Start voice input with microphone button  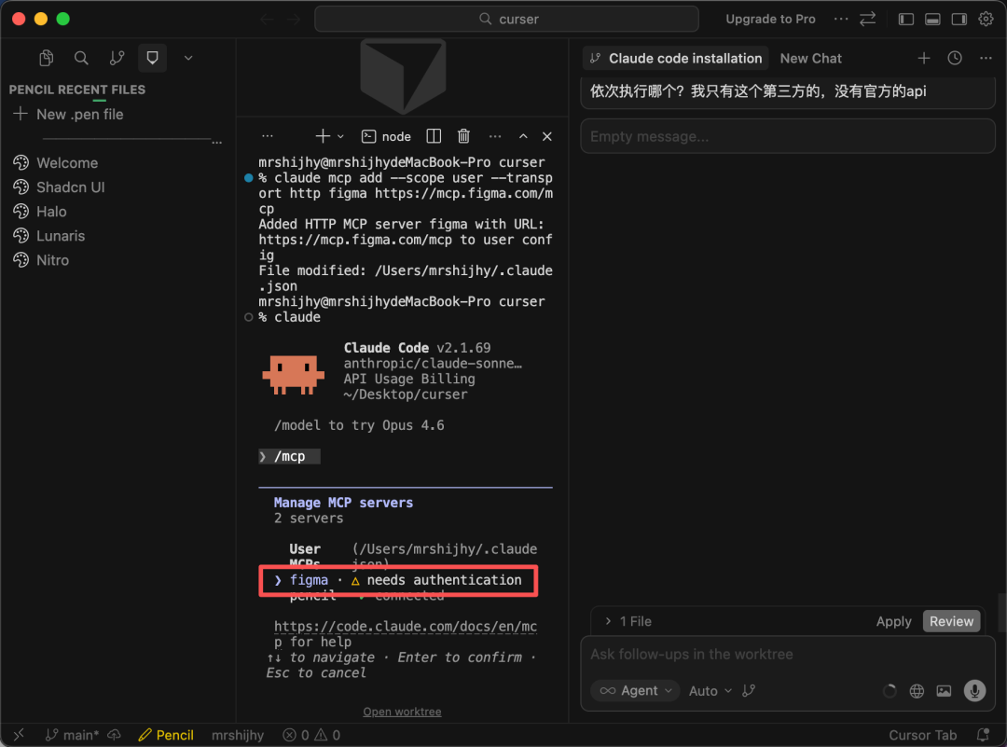pos(974,690)
